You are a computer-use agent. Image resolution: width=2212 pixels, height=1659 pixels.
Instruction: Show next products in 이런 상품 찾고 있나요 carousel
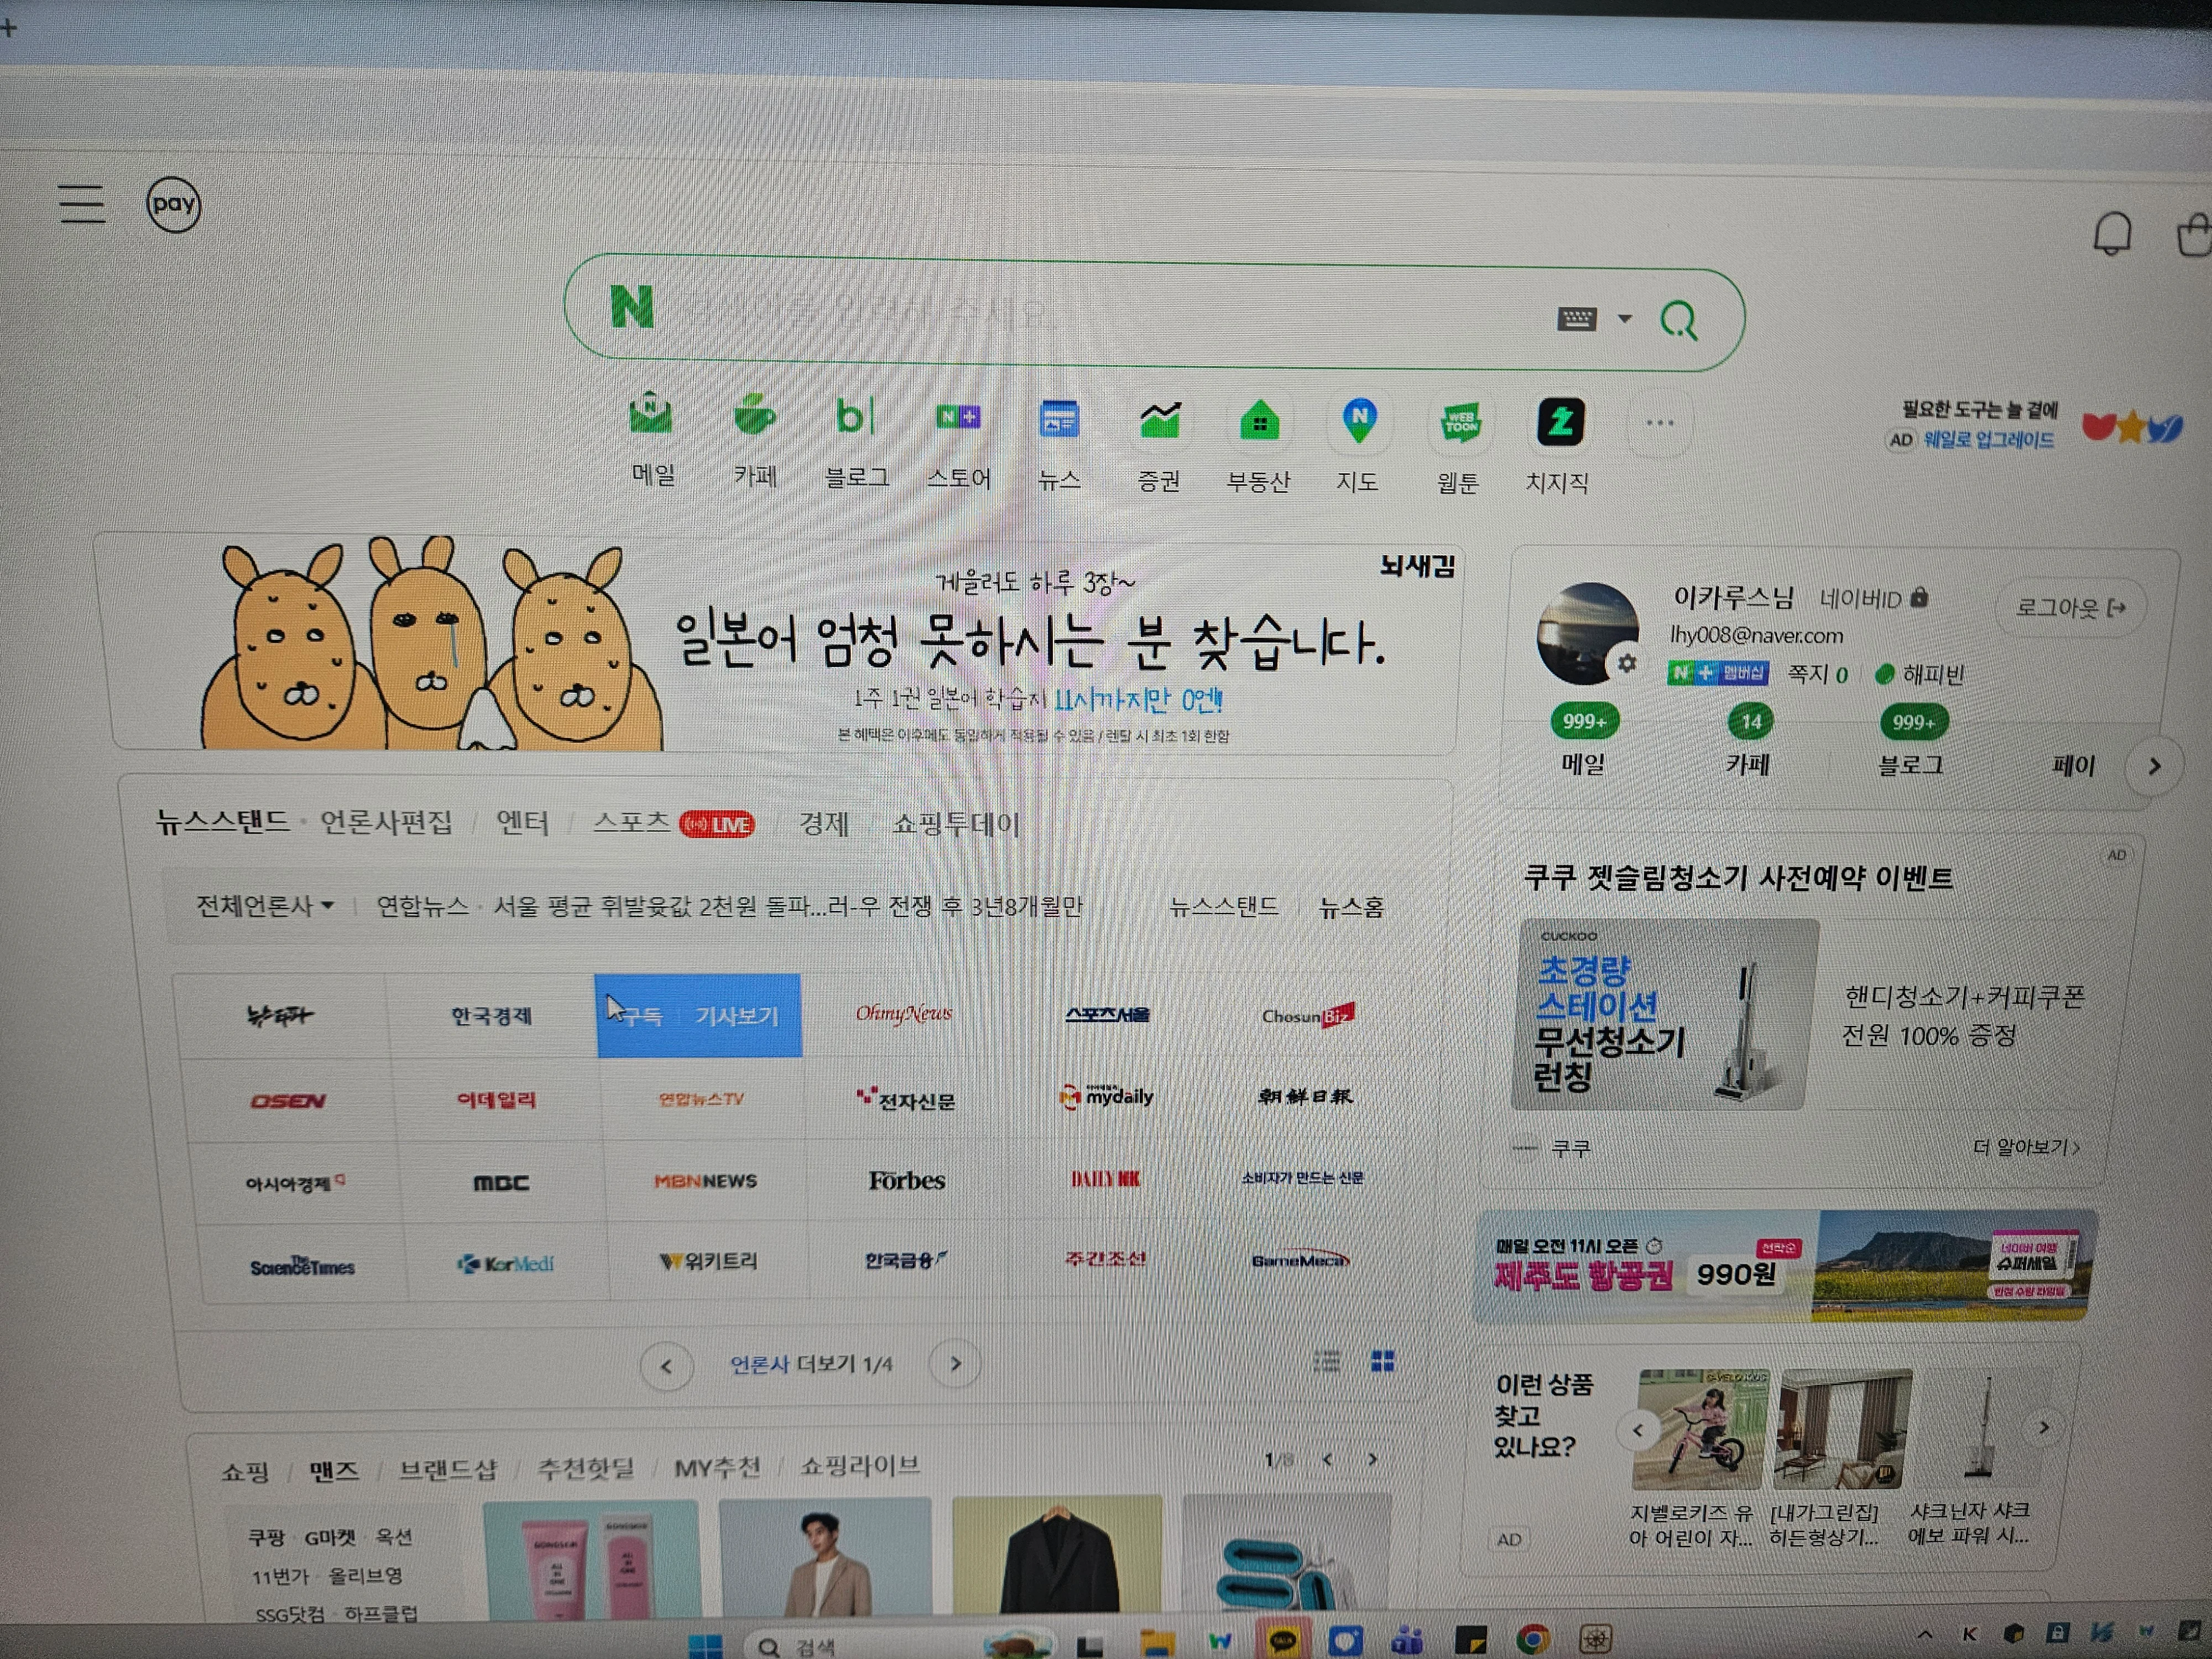[x=2044, y=1427]
